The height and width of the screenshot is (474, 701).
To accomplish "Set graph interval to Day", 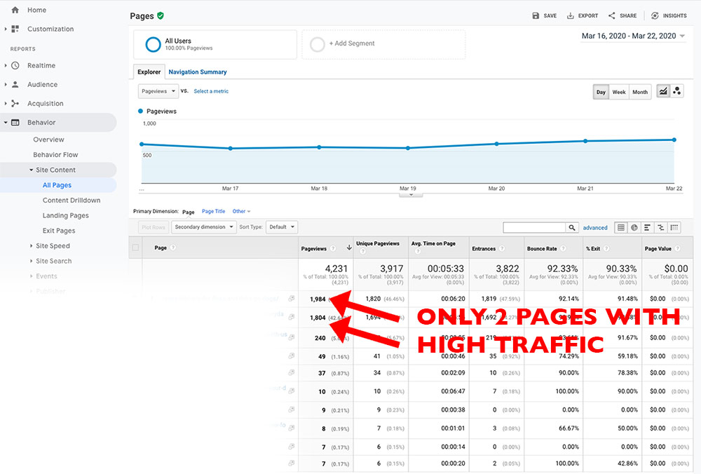I will tap(601, 92).
